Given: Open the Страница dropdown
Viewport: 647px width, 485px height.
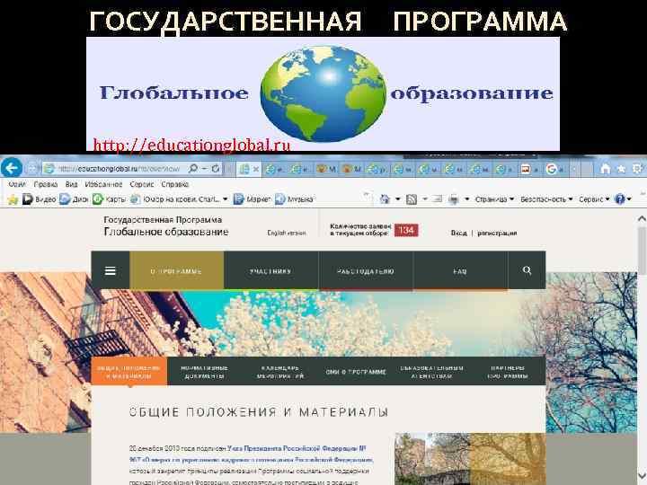Looking at the screenshot, I should 494,199.
